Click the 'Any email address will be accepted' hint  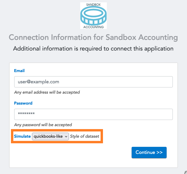point(47,92)
